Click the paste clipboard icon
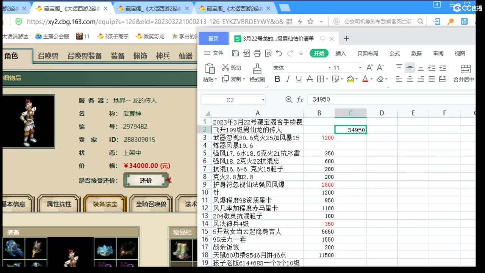This screenshot has height=273, width=485. tap(210, 68)
